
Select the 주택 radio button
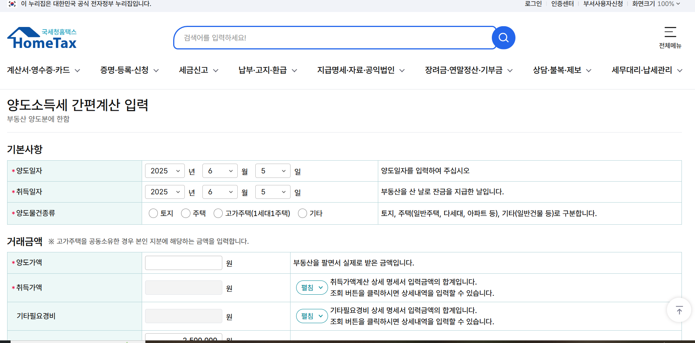186,213
